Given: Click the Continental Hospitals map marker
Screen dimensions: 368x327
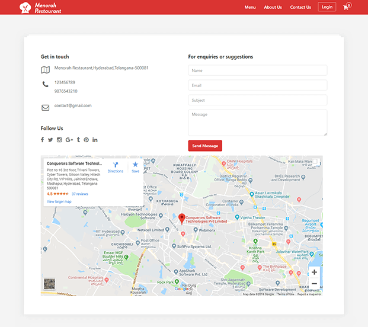Looking at the screenshot, I should 107,280.
